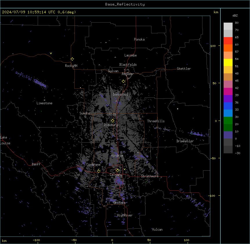Click the 45 value in the dBZ legend
Viewport: 250px width, 244px height.
pos(237,81)
